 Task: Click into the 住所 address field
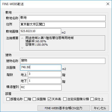[x=62, y=25]
